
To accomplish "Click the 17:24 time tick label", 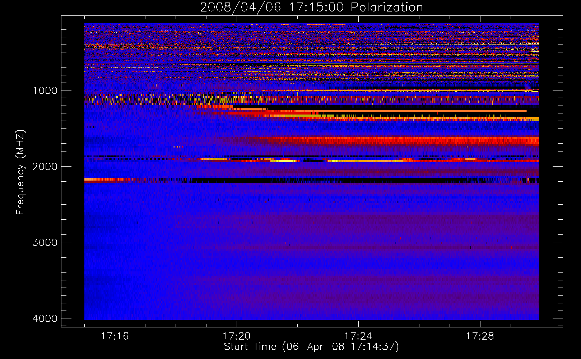I will [358, 336].
